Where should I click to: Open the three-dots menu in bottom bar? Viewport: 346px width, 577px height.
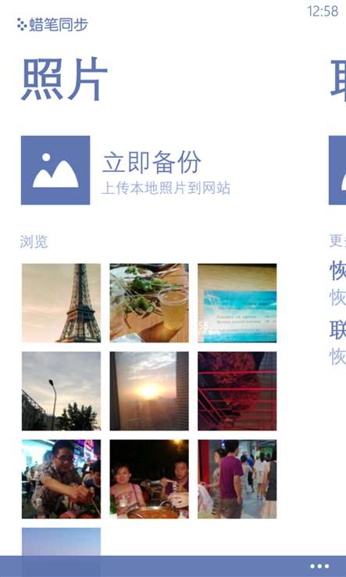[319, 566]
